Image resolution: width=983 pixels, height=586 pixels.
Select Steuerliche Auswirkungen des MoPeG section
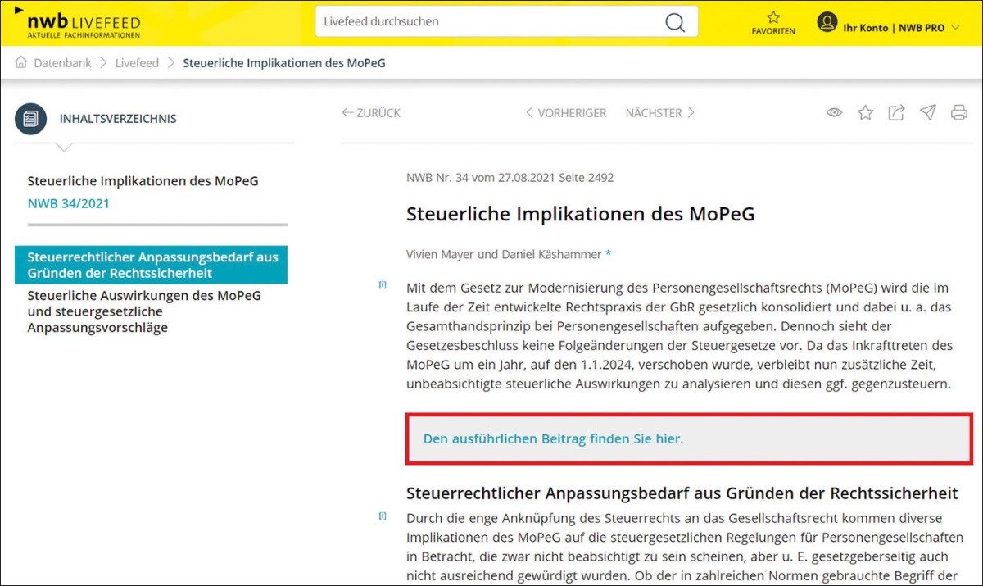pos(144,311)
